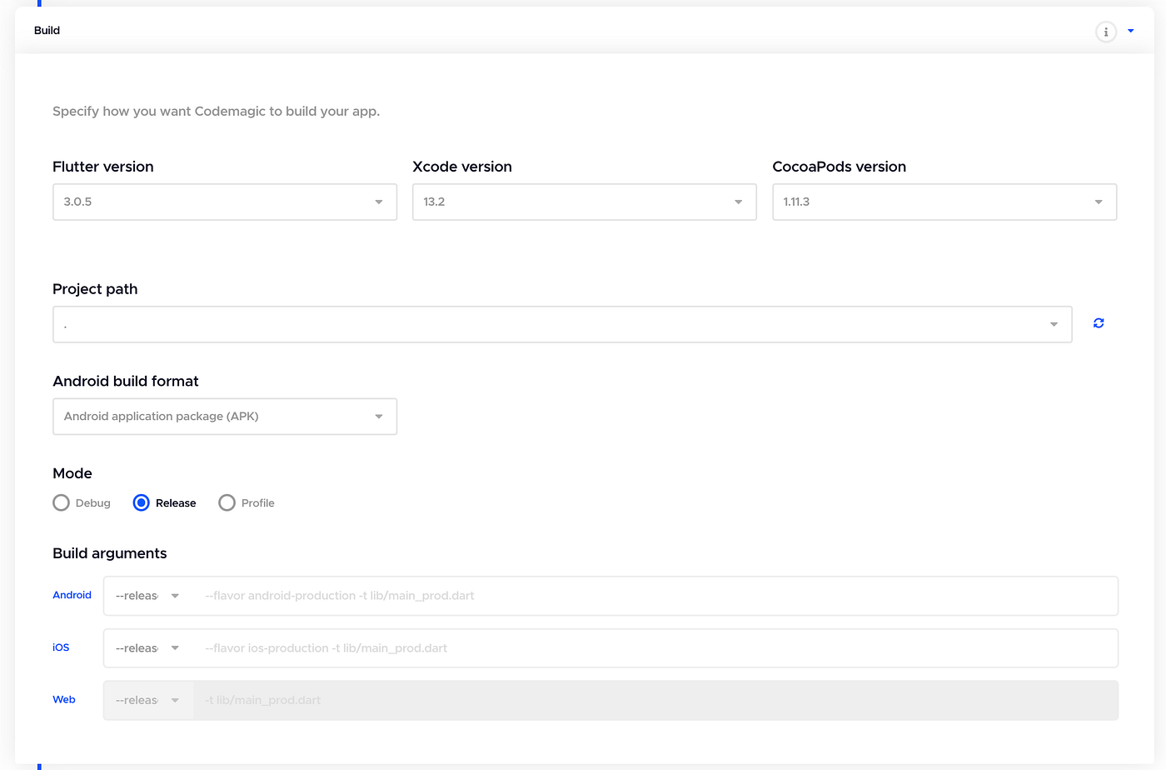The height and width of the screenshot is (770, 1166).
Task: Select the Release mode radio button
Action: 142,502
